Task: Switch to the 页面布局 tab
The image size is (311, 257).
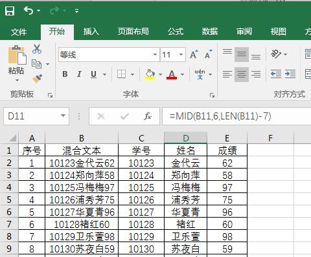Action: coord(133,32)
